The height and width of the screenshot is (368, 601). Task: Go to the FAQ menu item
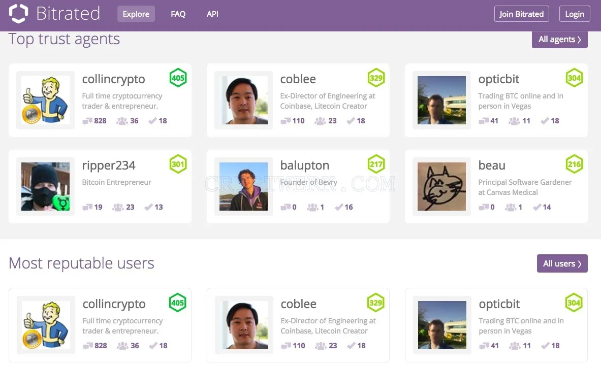(178, 14)
